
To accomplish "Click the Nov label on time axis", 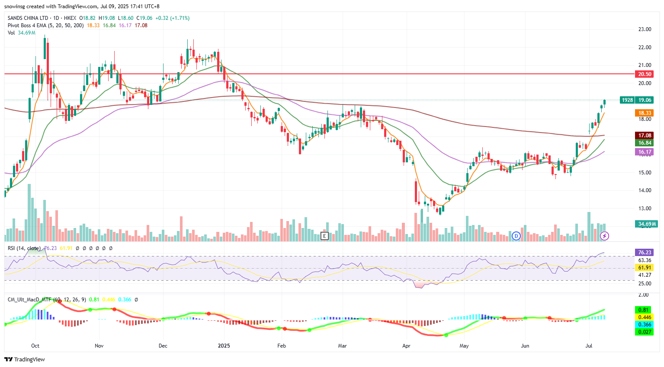I will click(99, 346).
